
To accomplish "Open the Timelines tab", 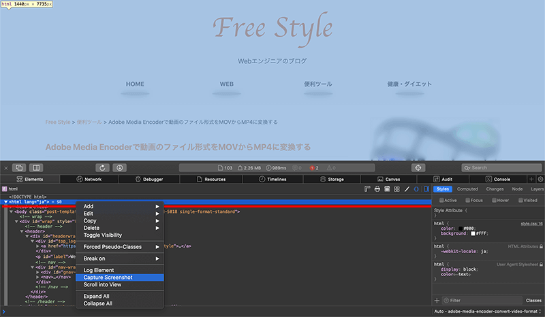I will [272, 179].
